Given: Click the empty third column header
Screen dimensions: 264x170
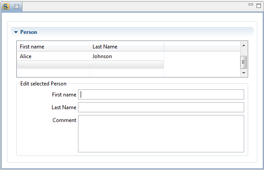Looking at the screenshot, I should tap(202, 47).
